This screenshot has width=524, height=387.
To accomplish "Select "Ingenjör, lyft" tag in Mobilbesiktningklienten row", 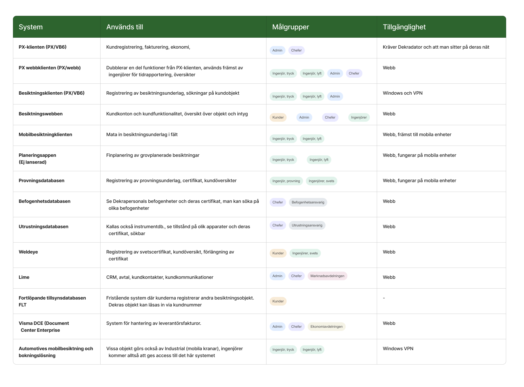I will pyautogui.click(x=312, y=139).
